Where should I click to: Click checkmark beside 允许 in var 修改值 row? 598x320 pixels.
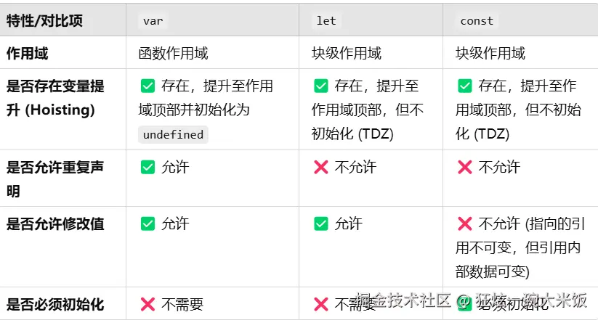point(148,224)
